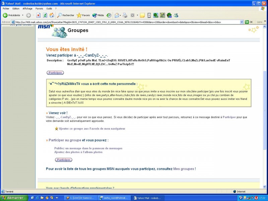This screenshot has height=201, width=268.
Task: Open the Rechercher search pane
Action: 65,15
